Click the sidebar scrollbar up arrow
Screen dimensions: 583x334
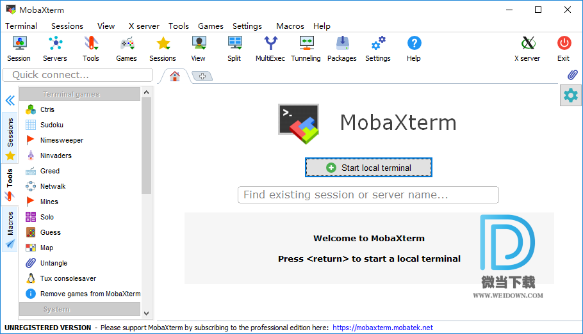point(147,91)
